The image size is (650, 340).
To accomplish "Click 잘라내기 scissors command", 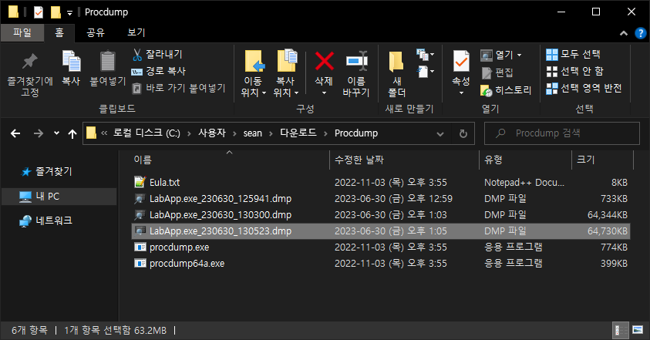I will (157, 54).
